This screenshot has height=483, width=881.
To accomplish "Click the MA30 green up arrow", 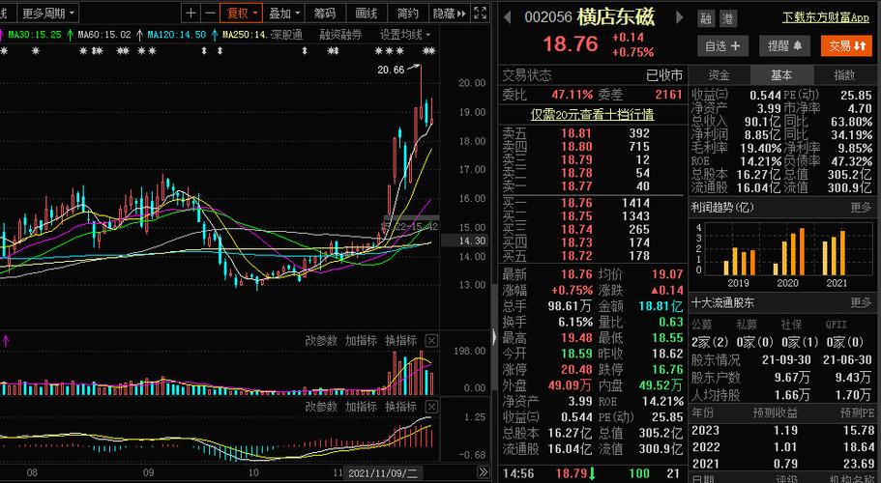I will point(70,35).
